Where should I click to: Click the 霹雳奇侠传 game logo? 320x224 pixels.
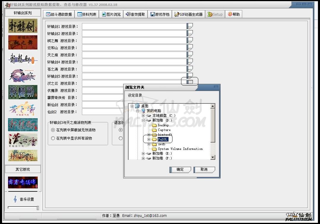tap(23, 182)
